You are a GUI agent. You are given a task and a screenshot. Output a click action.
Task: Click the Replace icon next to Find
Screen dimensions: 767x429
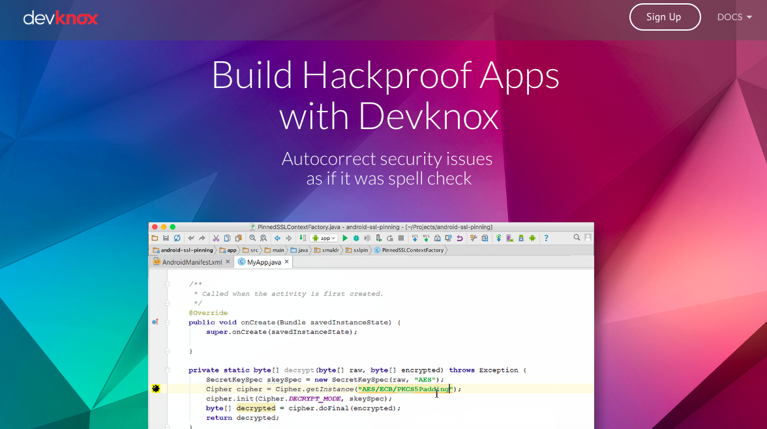[x=263, y=238]
